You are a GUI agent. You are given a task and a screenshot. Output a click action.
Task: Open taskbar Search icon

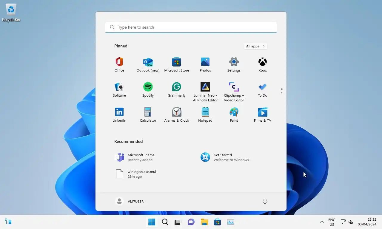[165, 222]
